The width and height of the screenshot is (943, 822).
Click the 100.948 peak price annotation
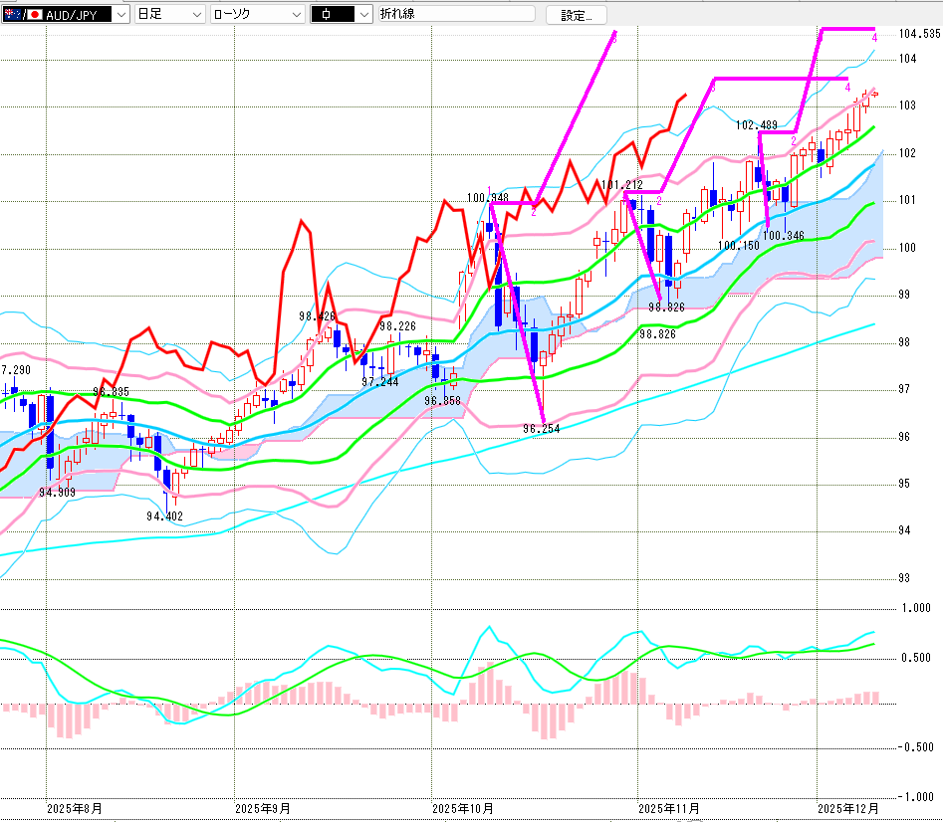pos(487,198)
